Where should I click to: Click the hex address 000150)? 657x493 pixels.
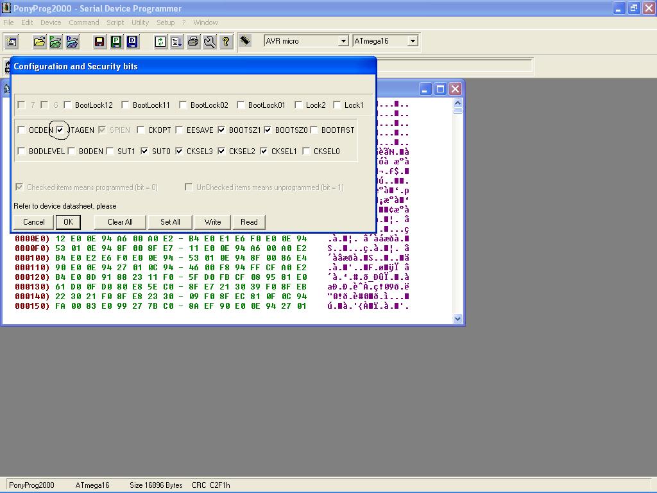(32, 306)
